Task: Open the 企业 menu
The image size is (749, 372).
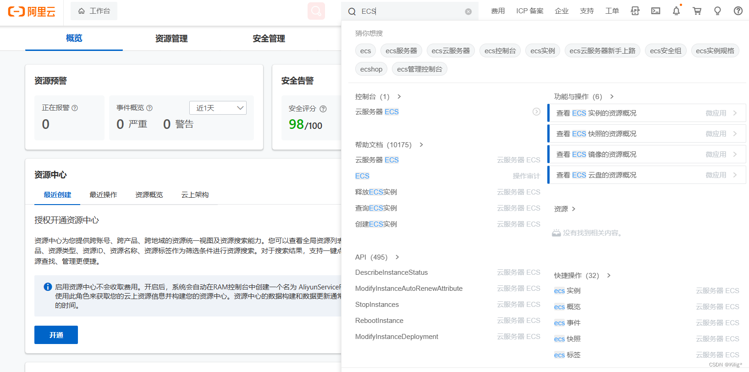Action: (562, 11)
